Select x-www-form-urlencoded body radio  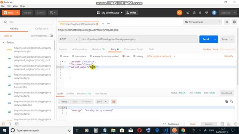pos(91,56)
